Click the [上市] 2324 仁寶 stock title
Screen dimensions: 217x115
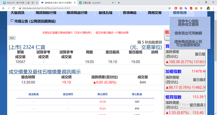pos(27,47)
